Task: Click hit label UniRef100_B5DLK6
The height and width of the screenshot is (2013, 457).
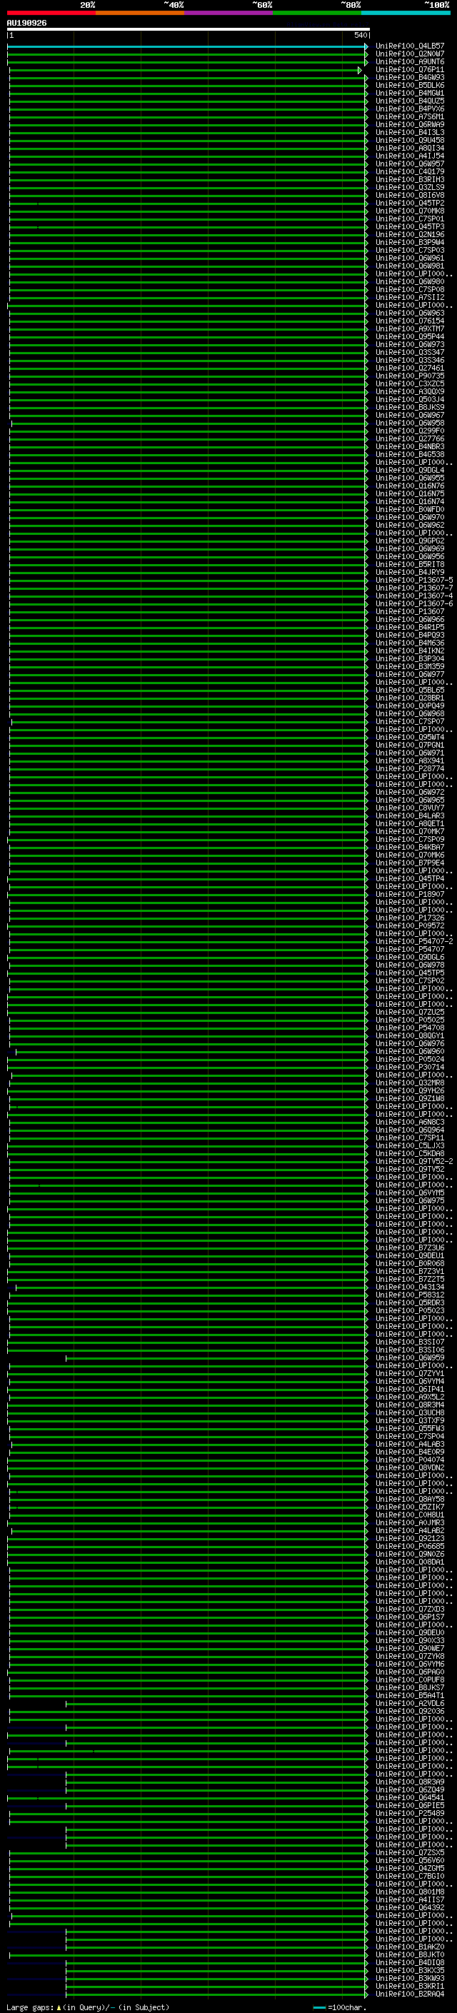Action: [410, 86]
